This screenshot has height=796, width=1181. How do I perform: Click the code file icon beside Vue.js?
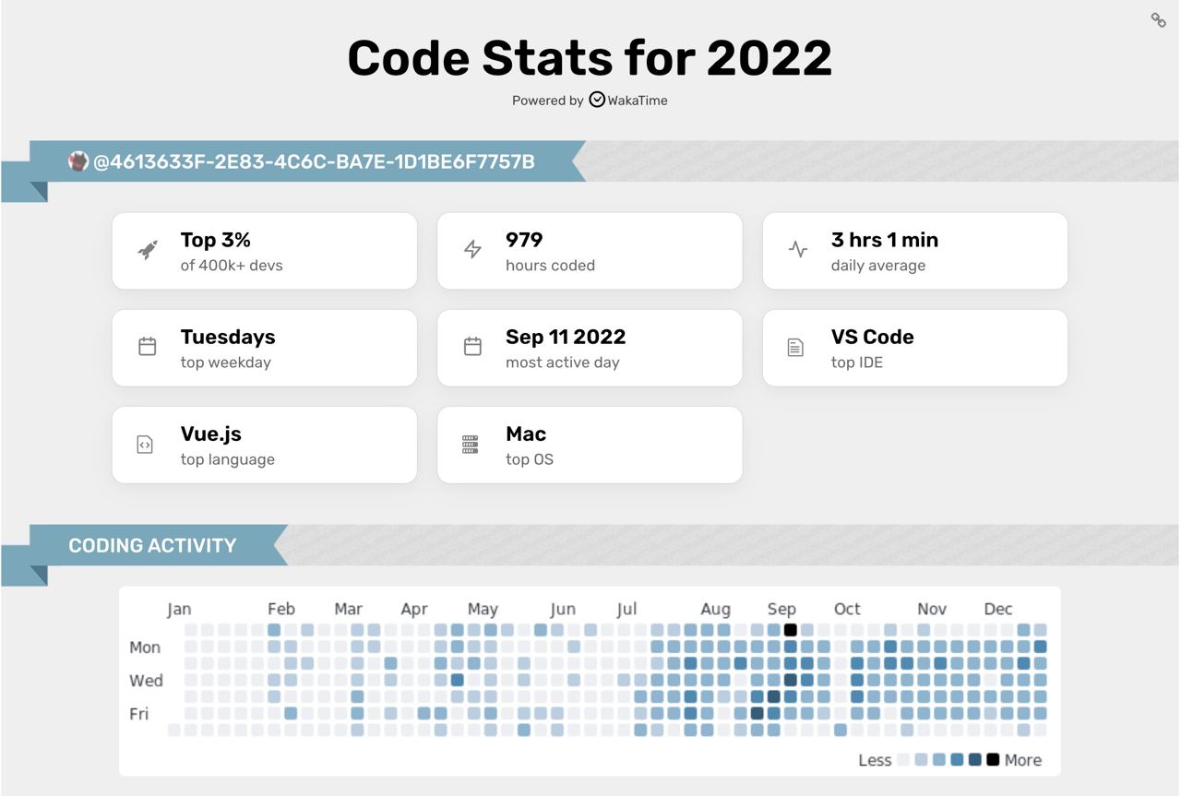click(x=145, y=445)
